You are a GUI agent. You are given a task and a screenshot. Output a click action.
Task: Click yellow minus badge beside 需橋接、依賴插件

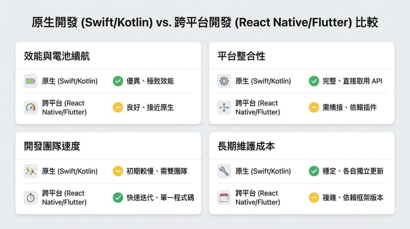click(x=314, y=107)
